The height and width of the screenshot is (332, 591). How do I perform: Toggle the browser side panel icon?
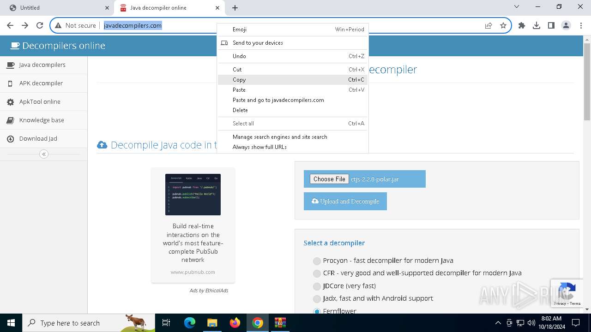coord(551,26)
